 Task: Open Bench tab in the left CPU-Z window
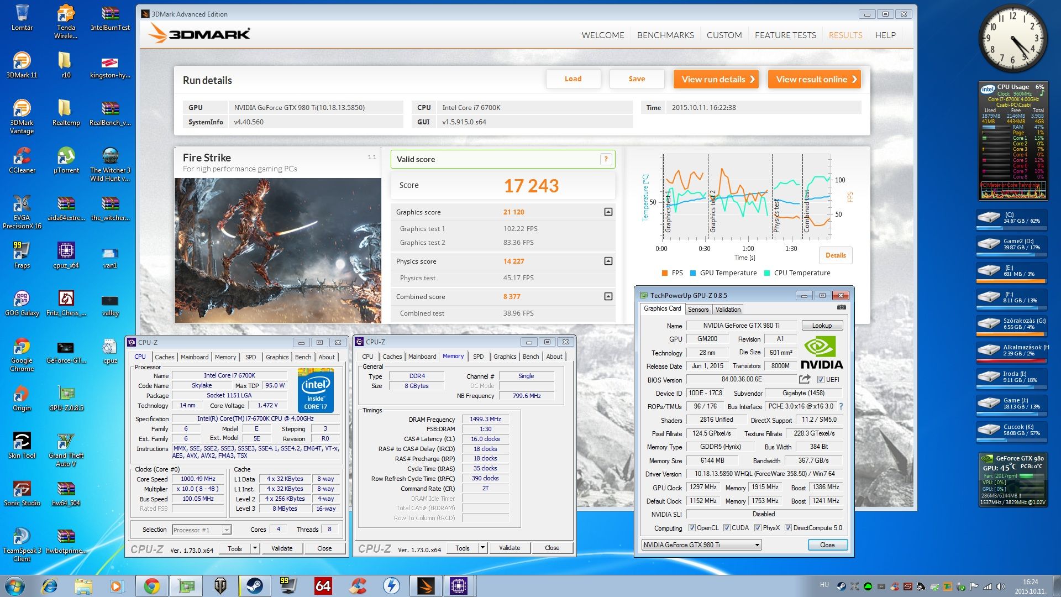click(x=303, y=357)
